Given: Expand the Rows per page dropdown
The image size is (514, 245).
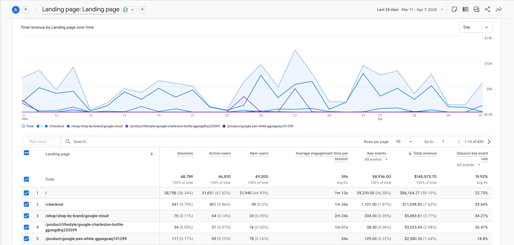Looking at the screenshot, I should [404, 142].
